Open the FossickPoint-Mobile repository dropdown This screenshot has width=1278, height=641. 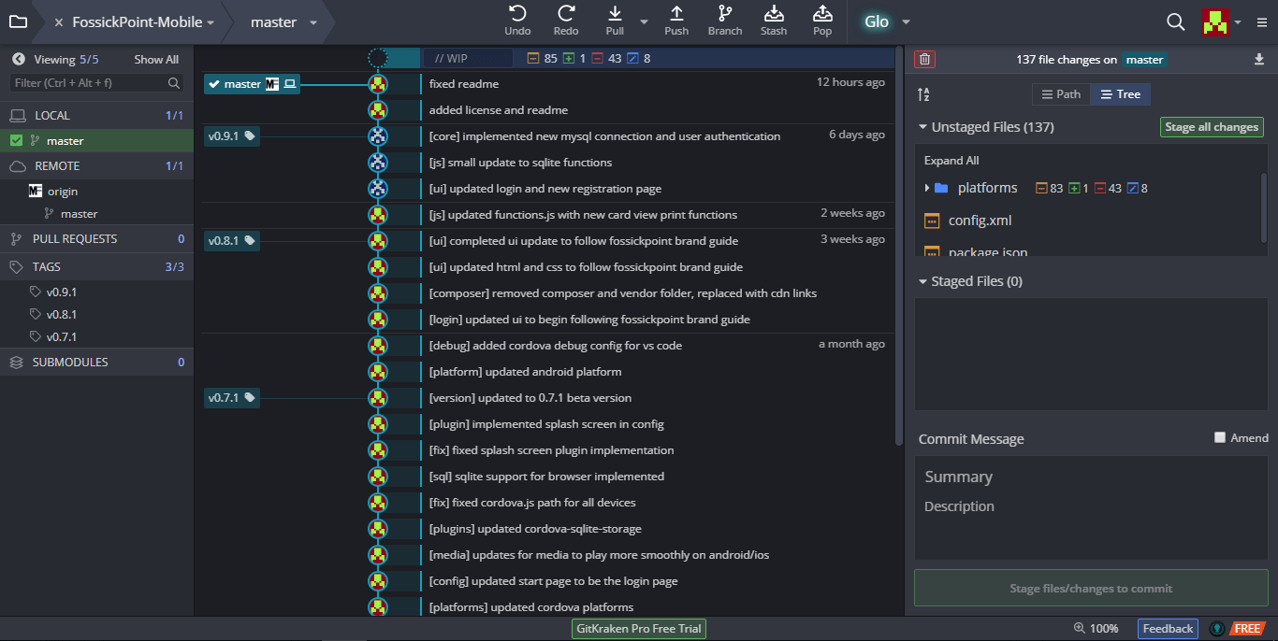[x=211, y=22]
